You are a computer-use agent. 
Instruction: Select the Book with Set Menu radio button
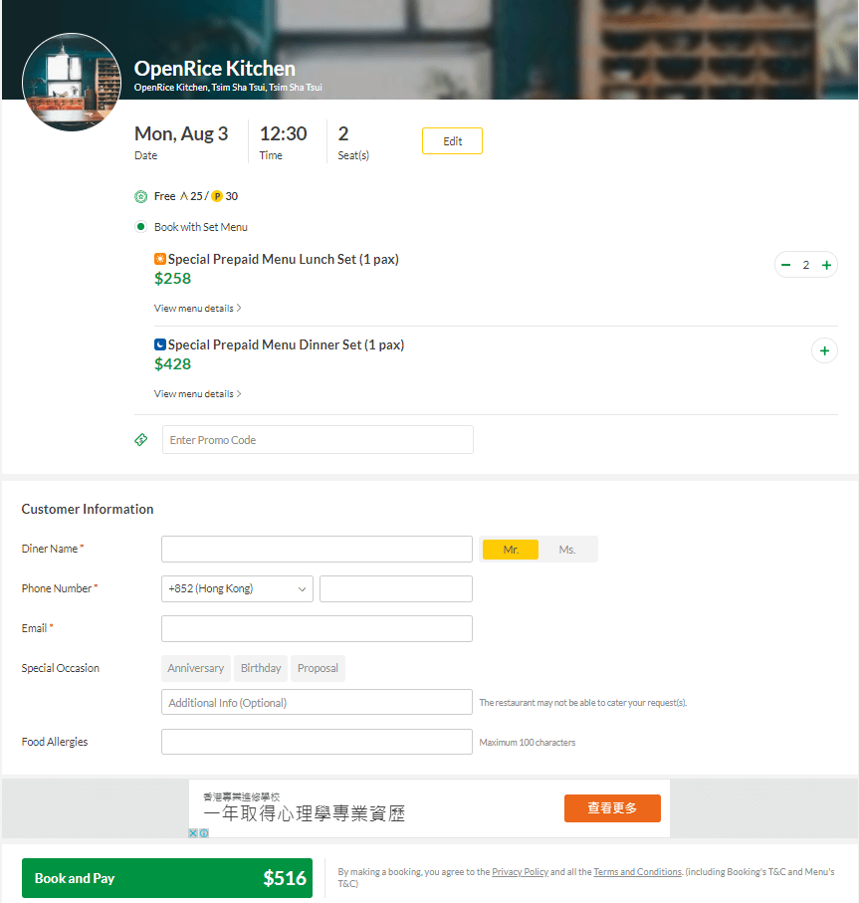141,227
